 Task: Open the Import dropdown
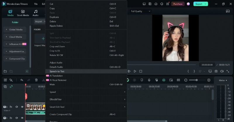pos(39,22)
